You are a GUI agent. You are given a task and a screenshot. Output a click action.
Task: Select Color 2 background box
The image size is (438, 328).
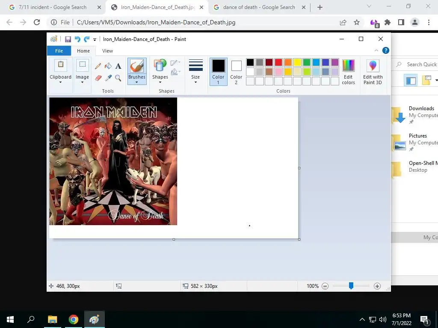point(236,72)
